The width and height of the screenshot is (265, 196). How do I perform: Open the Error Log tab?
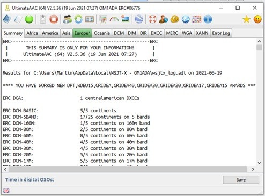pyautogui.click(x=221, y=33)
